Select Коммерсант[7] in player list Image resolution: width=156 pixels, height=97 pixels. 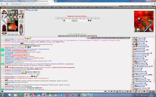click(x=139, y=78)
